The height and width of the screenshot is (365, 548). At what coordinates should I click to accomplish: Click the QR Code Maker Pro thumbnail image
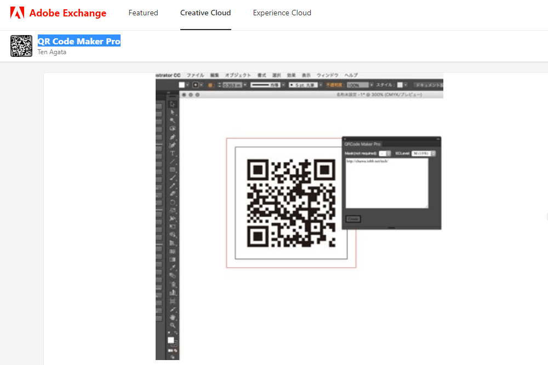[21, 45]
